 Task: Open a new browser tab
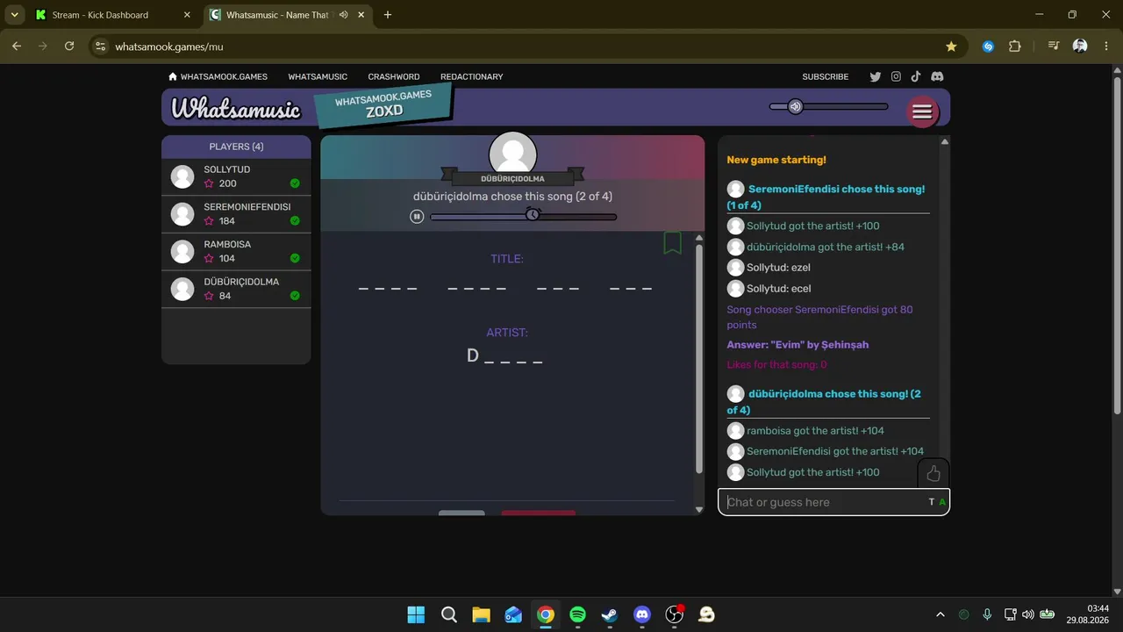(x=388, y=15)
